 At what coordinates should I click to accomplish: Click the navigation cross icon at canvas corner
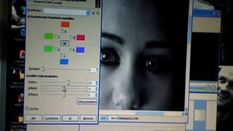(x=186, y=114)
